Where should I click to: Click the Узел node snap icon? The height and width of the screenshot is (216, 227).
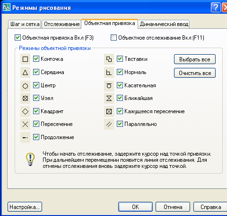25,99
